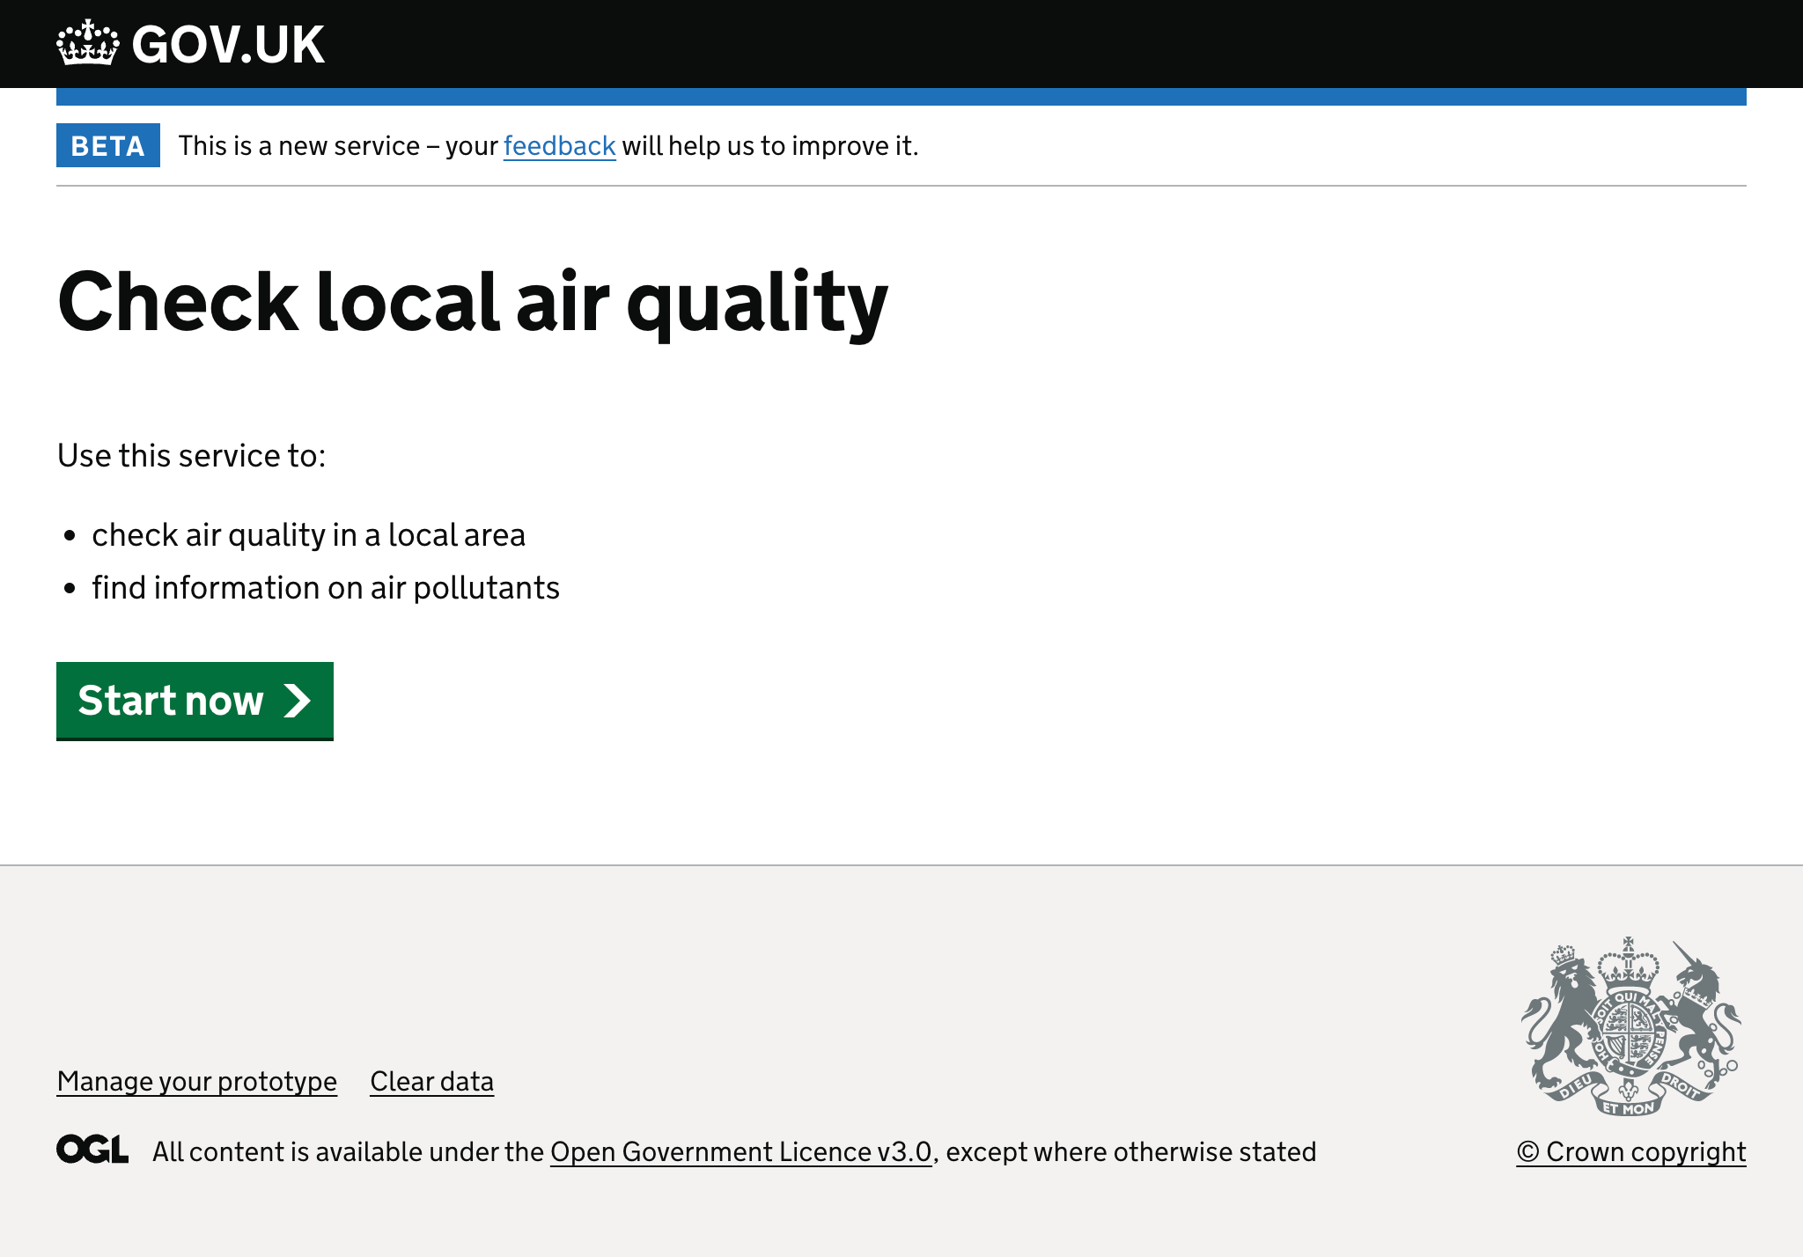Click the Crown copyright link
Image resolution: width=1803 pixels, height=1257 pixels.
1631,1151
